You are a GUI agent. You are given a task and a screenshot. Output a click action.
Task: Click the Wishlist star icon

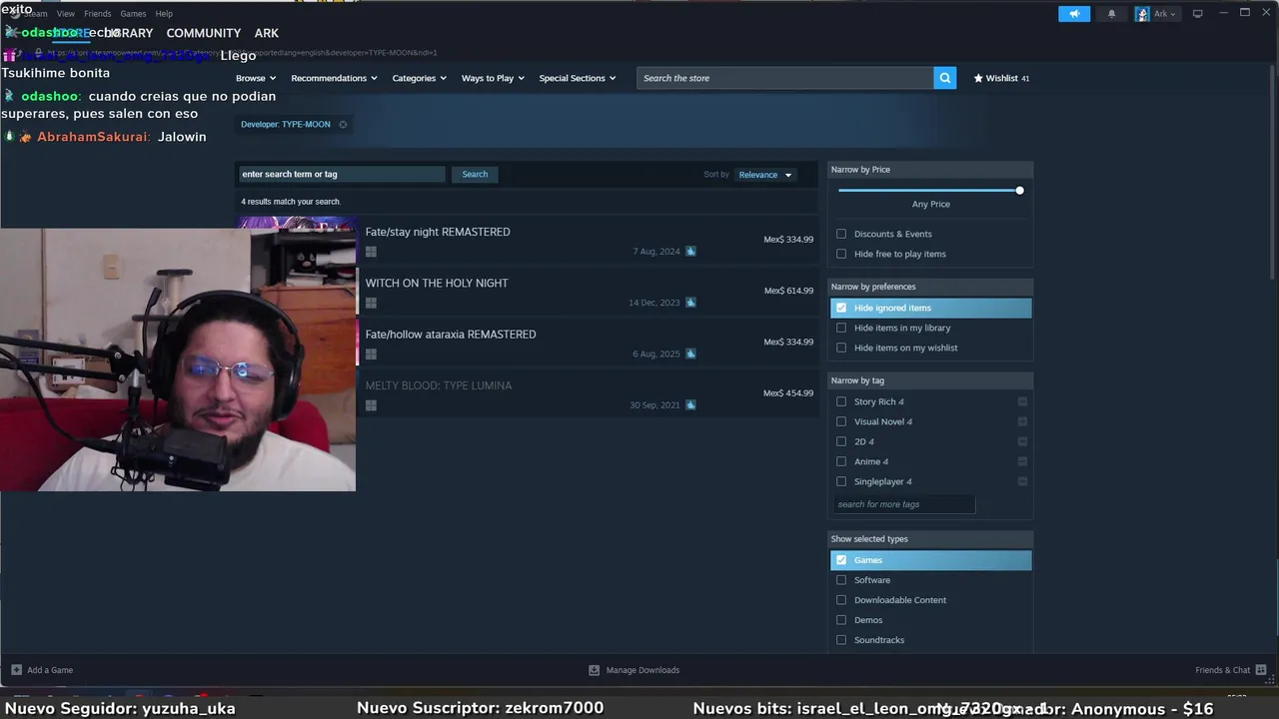tap(978, 78)
